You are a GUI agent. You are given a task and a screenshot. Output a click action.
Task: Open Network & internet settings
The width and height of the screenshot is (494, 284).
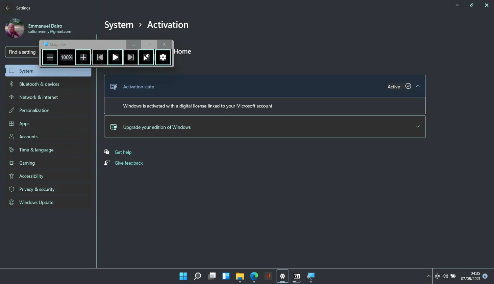click(48, 97)
